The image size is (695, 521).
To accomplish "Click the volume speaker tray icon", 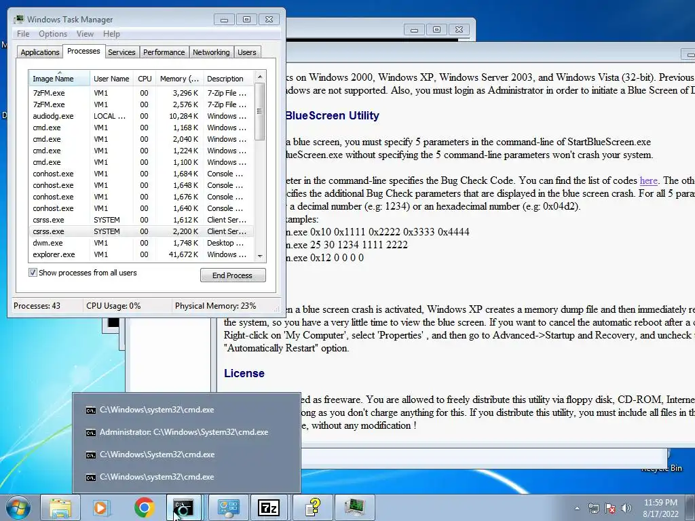I will 626,508.
